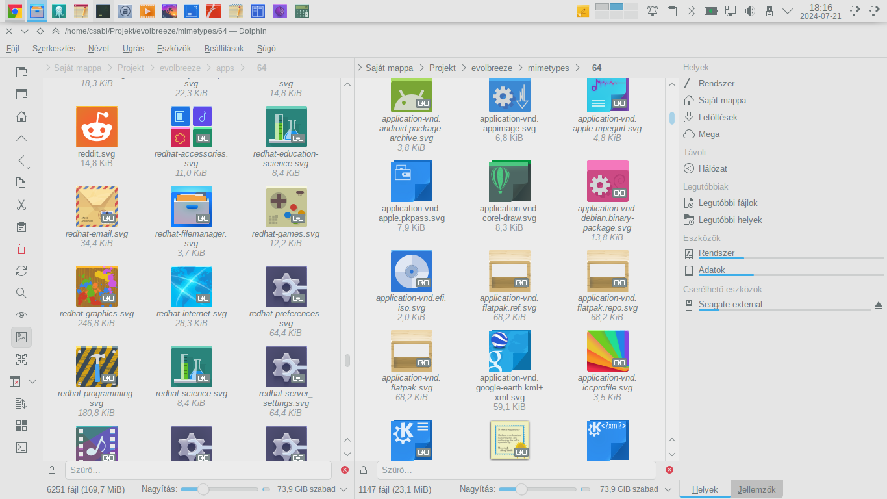The image size is (887, 499).
Task: Open the Fájl menu
Action: [x=13, y=48]
